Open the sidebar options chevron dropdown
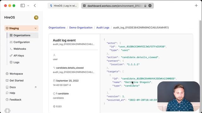 [28, 6]
